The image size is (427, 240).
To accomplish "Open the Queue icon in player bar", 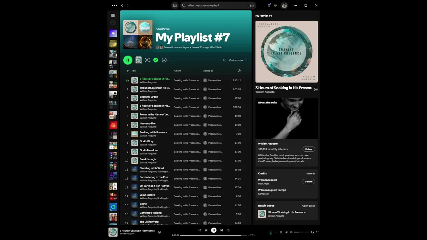I will 281,232.
